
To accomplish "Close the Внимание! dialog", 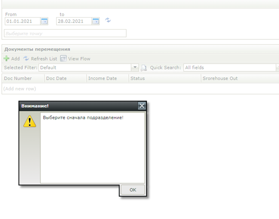I will (142, 106).
